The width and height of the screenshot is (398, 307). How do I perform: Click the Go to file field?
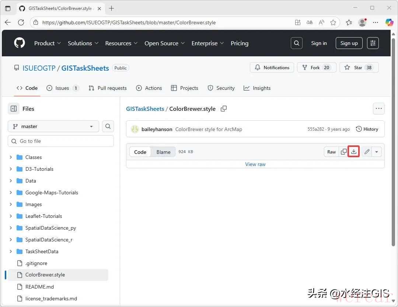[61, 141]
